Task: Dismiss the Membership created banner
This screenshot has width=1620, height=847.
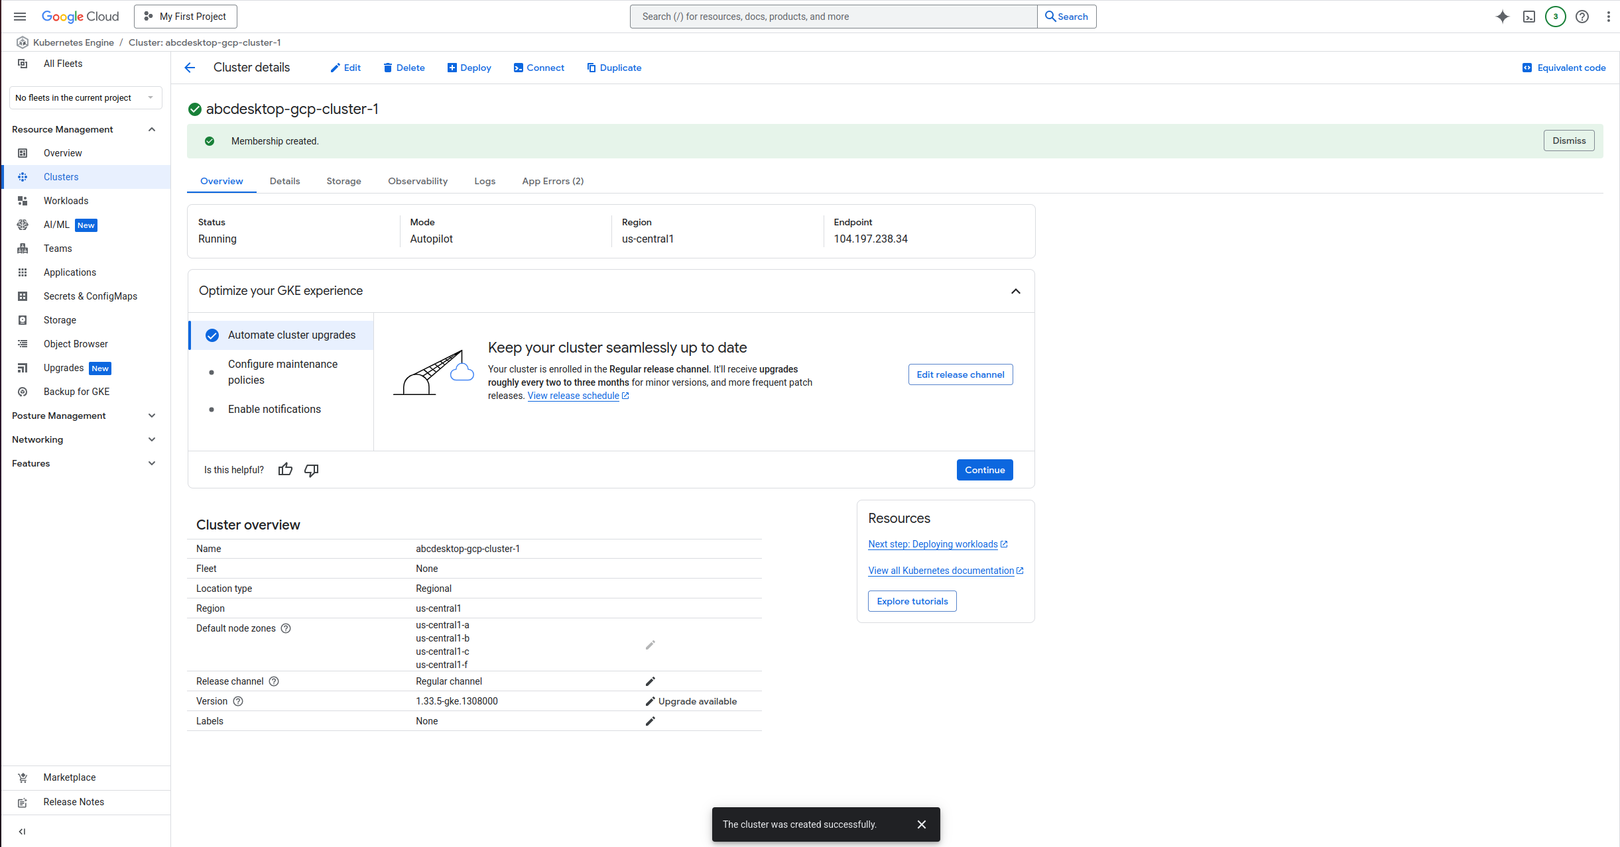Action: [x=1569, y=141]
